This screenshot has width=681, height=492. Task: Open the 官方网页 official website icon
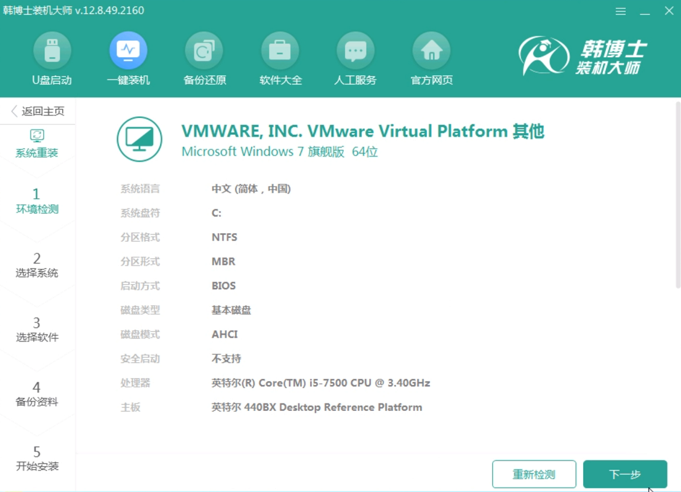[432, 50]
